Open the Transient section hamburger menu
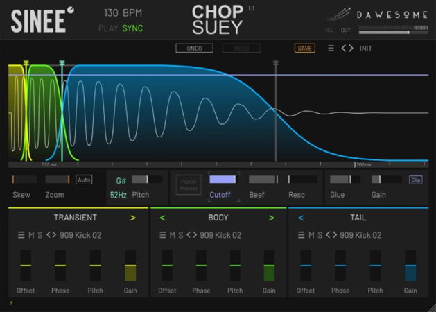The height and width of the screenshot is (312, 436). [21, 235]
